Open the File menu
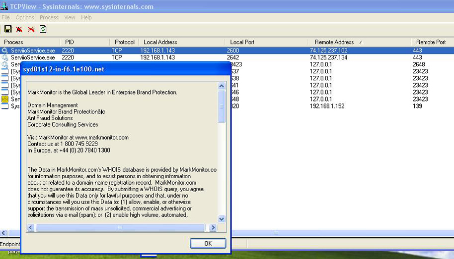The height and width of the screenshot is (259, 454). (5, 17)
